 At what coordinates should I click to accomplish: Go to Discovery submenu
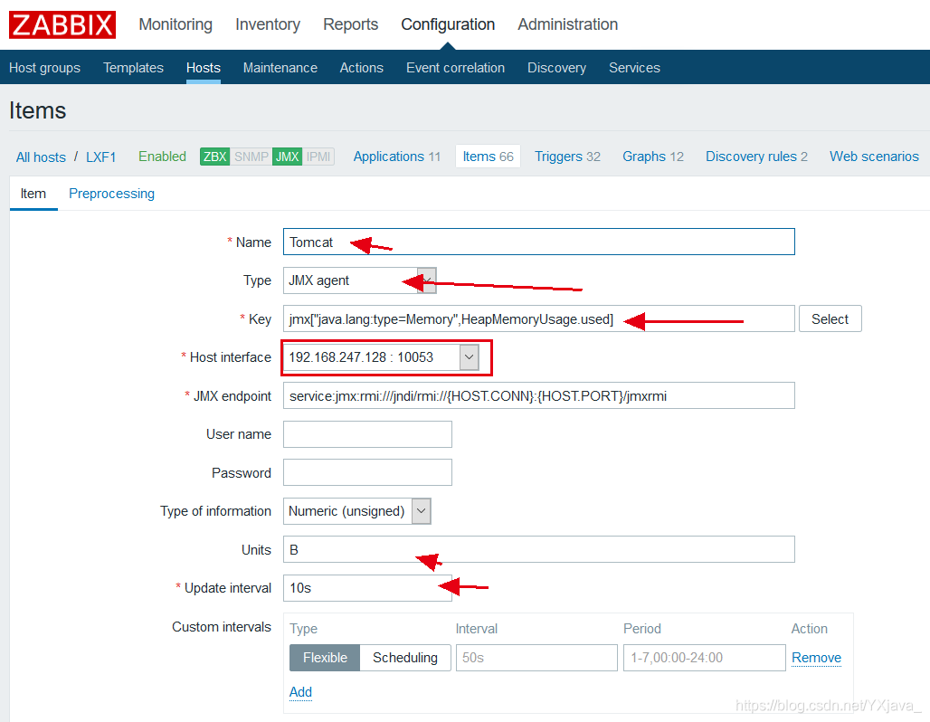[557, 68]
